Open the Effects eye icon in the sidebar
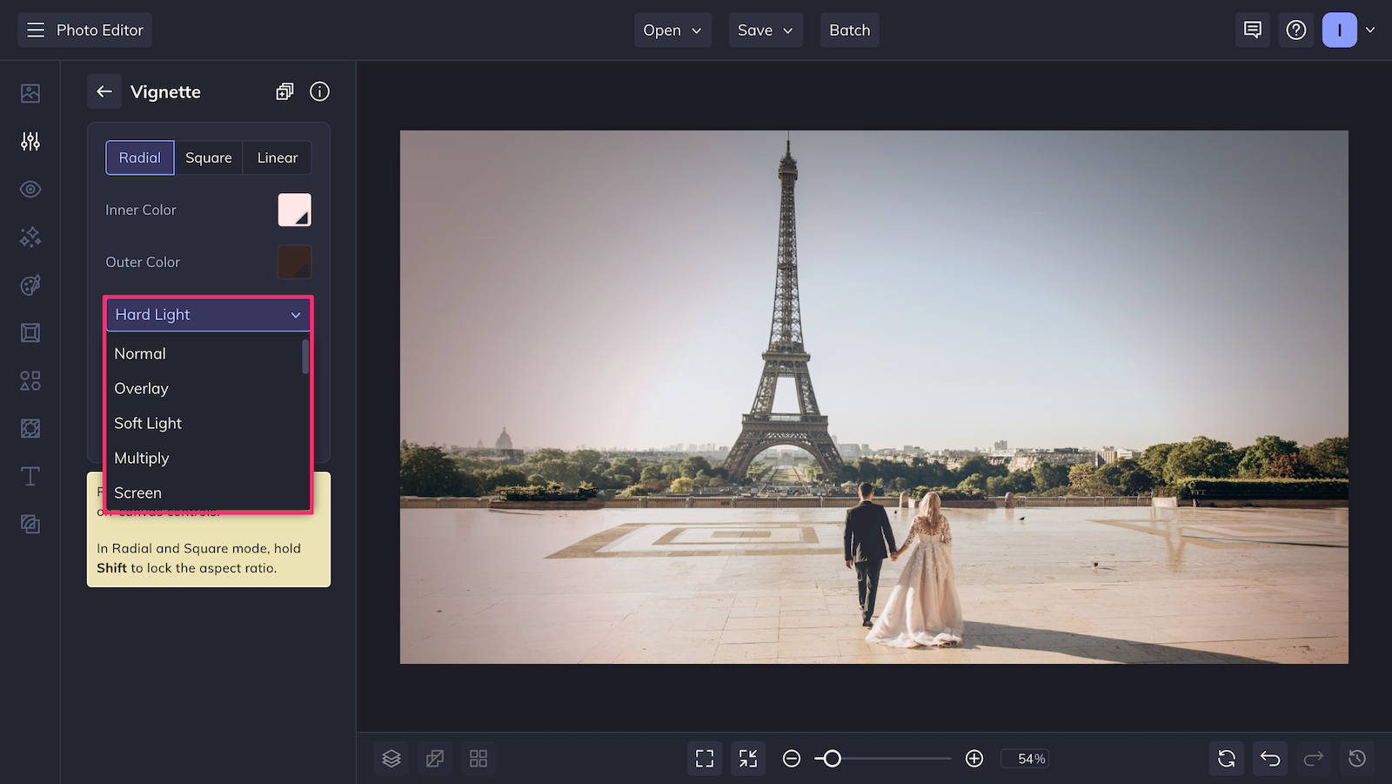 tap(30, 189)
